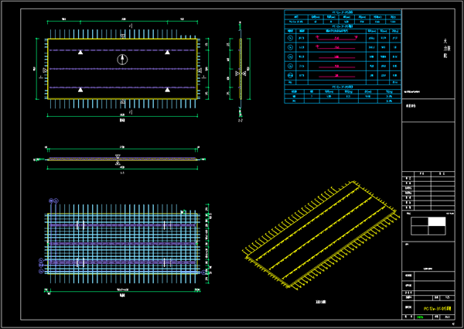Click the top header title of schedule table

(x=343, y=12)
